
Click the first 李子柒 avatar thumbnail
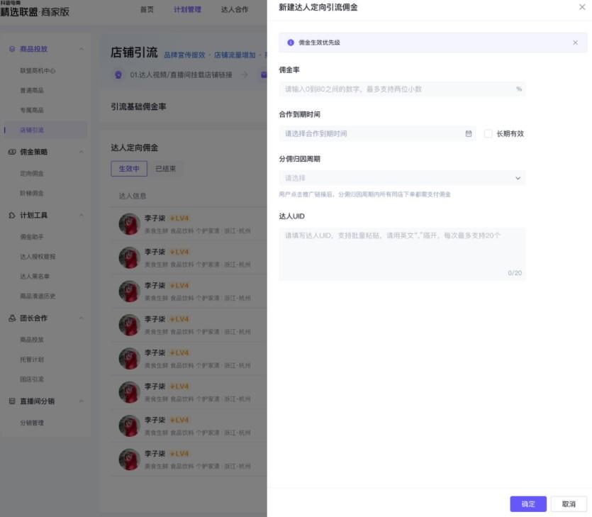(128, 224)
